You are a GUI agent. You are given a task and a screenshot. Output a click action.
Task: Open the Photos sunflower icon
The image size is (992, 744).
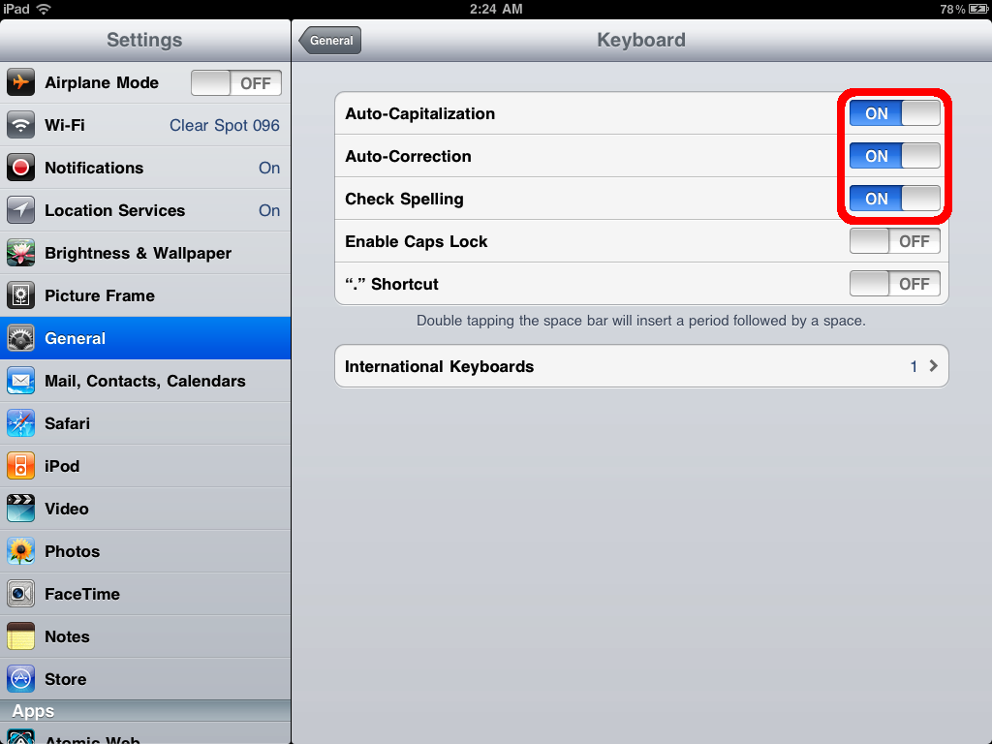pyautogui.click(x=20, y=551)
